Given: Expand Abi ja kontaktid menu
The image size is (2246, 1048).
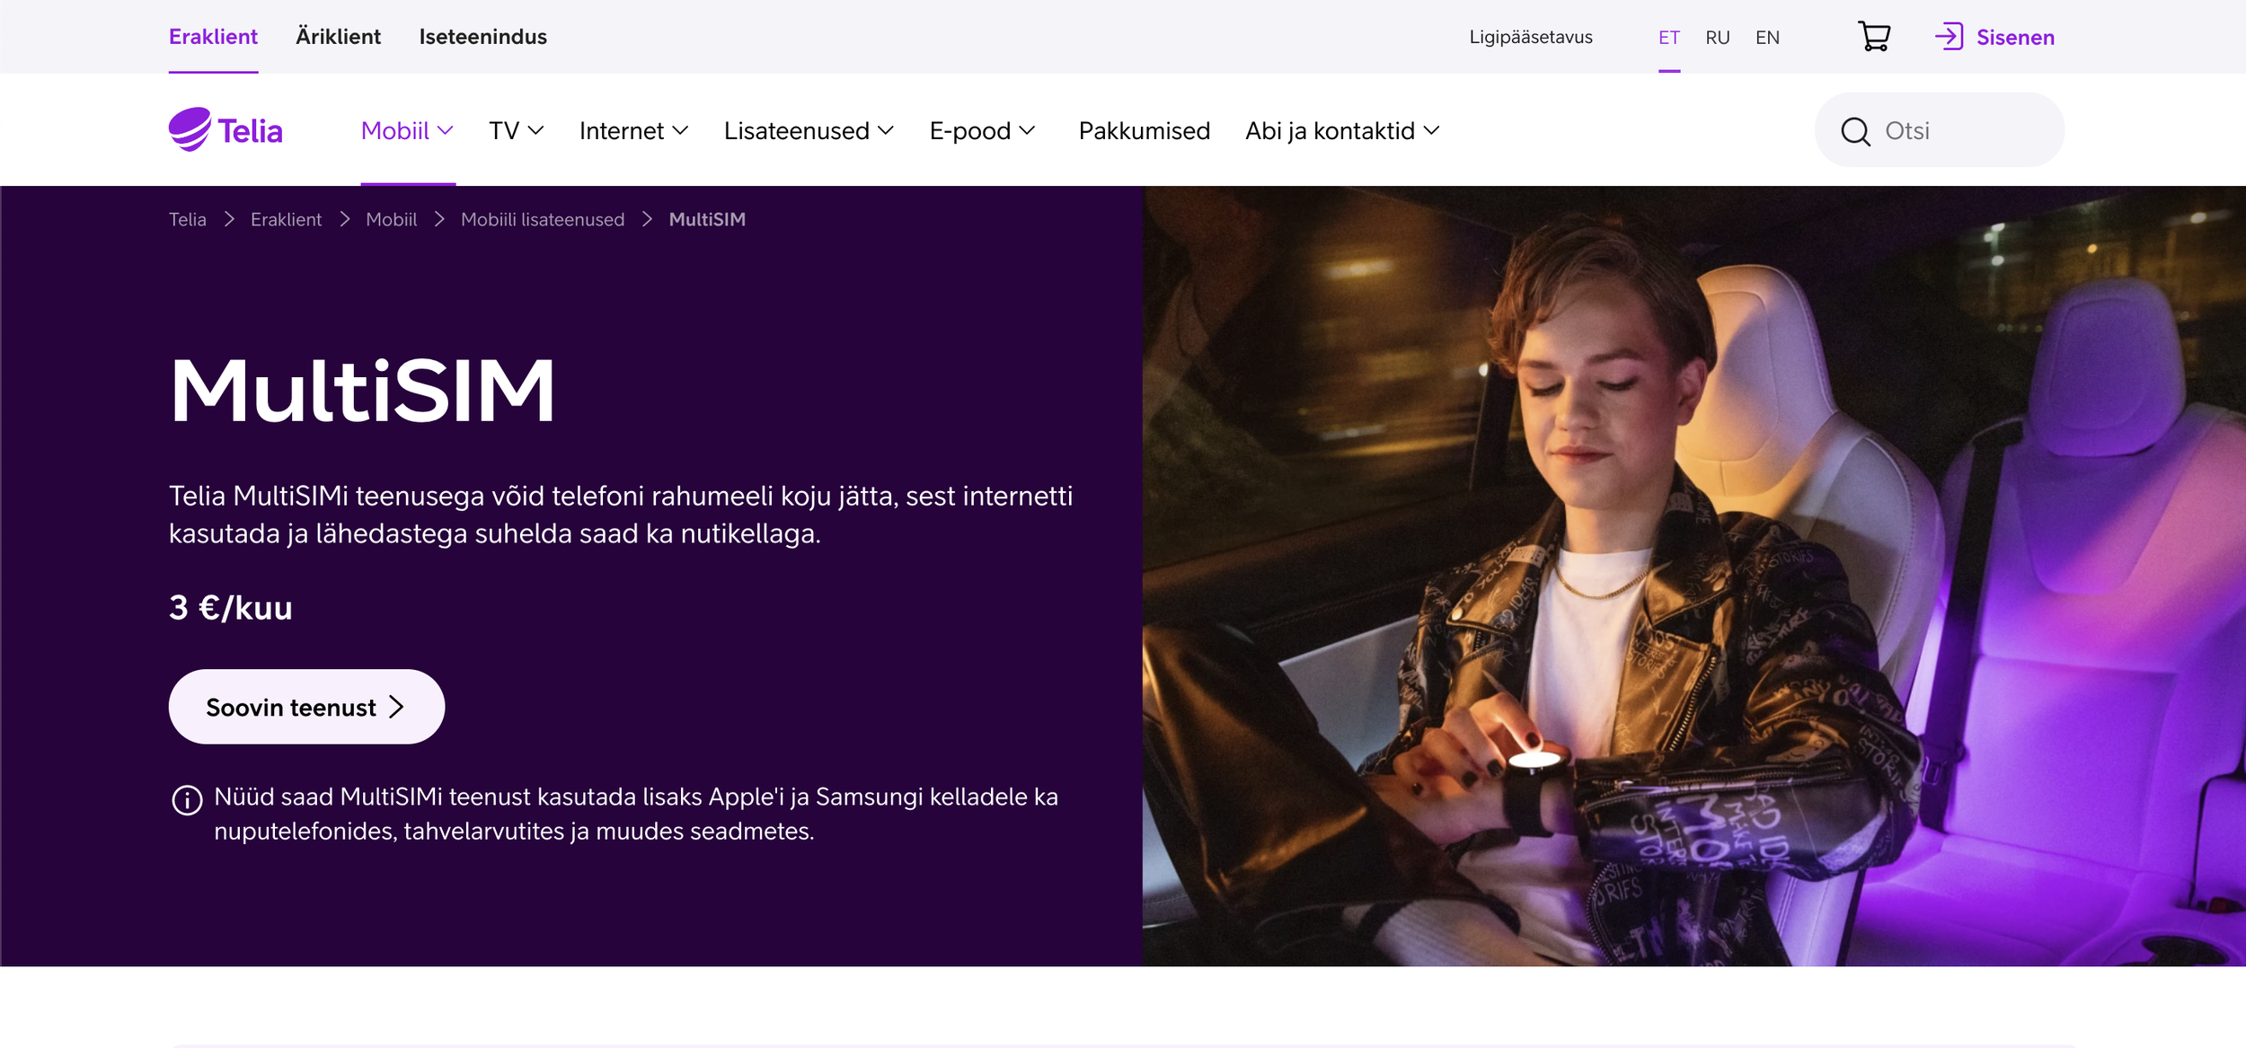Looking at the screenshot, I should click(1342, 131).
